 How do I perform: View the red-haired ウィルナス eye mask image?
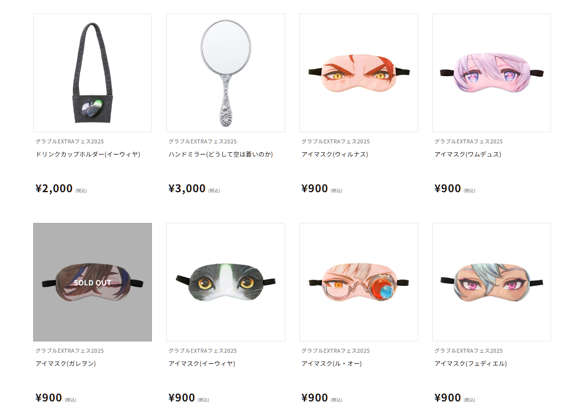point(359,73)
